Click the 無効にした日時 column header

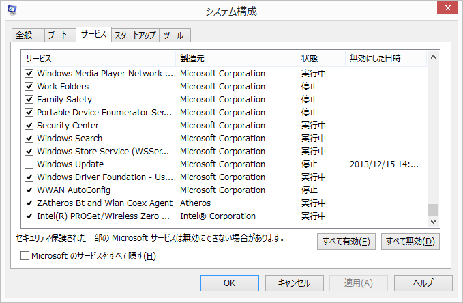pos(386,59)
